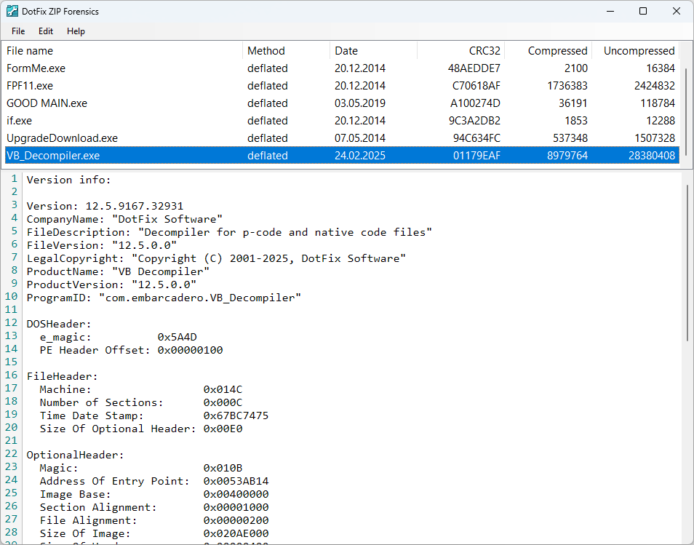This screenshot has width=694, height=545.
Task: Click the CompanyName "DotFix Software" line
Action: [x=124, y=219]
